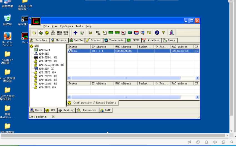Switch to the Decoders tab
236x148 pixels.
pos(39,40)
